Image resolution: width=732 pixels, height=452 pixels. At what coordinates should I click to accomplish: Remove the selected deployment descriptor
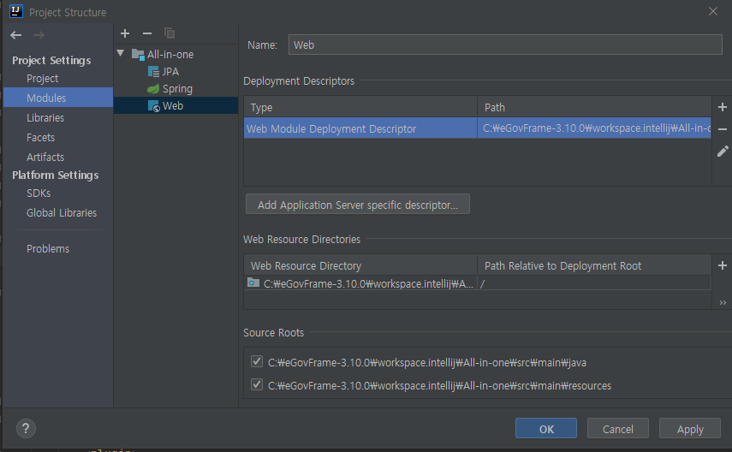tap(722, 129)
